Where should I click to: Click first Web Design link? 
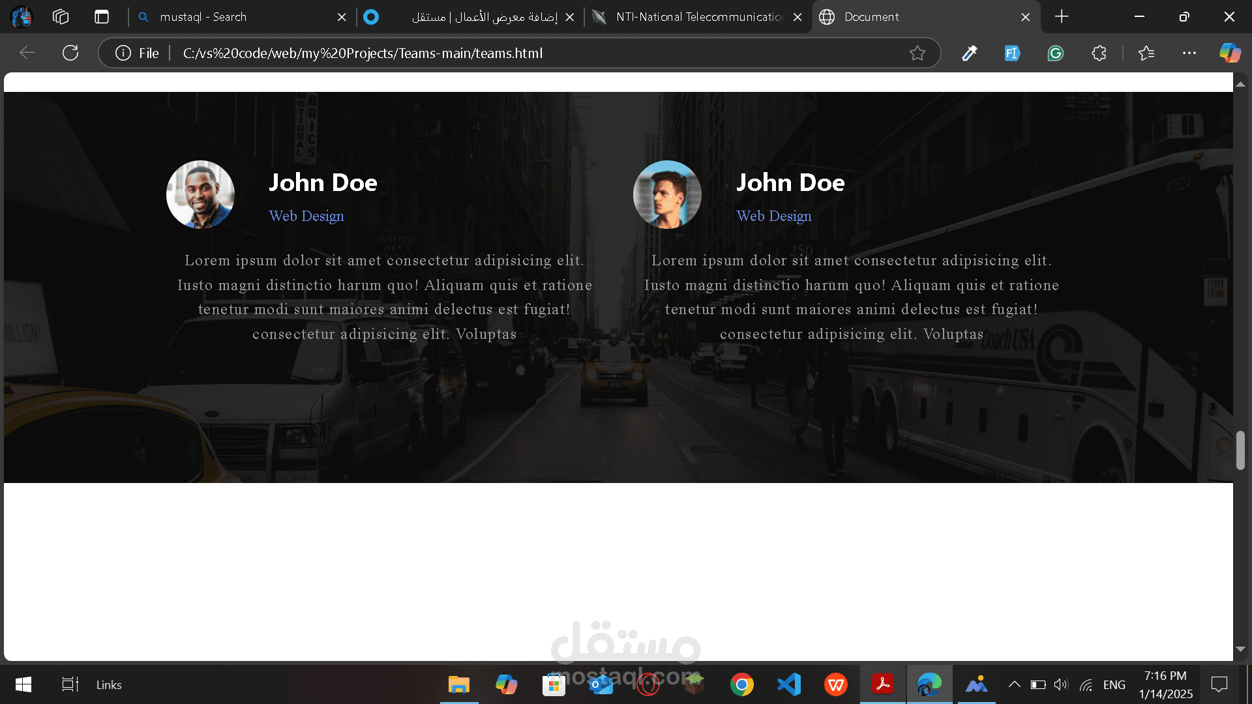pyautogui.click(x=306, y=216)
